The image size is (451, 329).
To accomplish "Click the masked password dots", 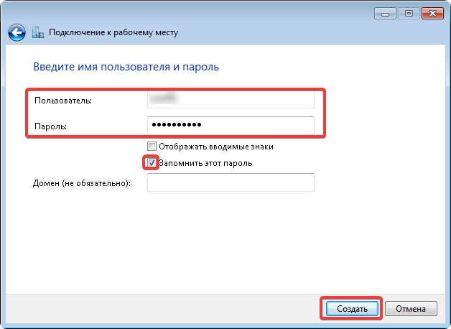I will [177, 126].
